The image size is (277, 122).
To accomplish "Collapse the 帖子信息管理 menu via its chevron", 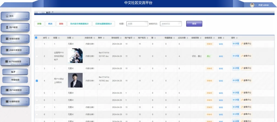I will point(27,62).
